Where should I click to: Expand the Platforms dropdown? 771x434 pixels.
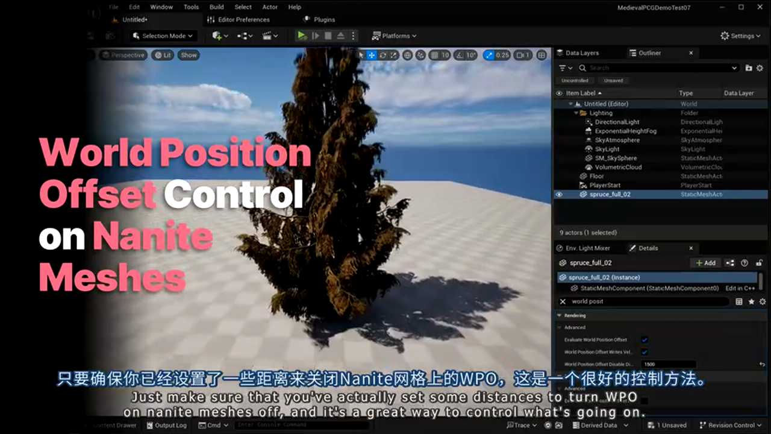[x=395, y=36]
